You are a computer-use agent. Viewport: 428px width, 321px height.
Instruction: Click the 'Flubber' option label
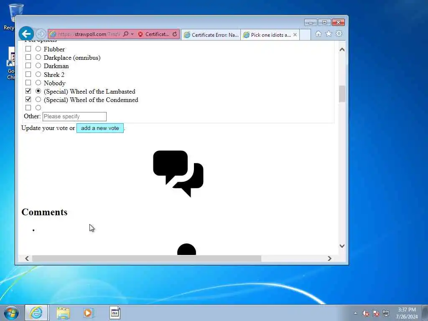pos(54,49)
